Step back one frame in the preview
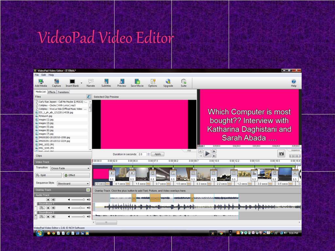The image size is (335, 251). 200,151
